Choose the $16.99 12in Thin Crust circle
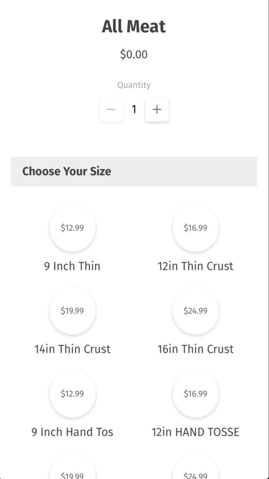Screen dimensions: 269x479 195,228
